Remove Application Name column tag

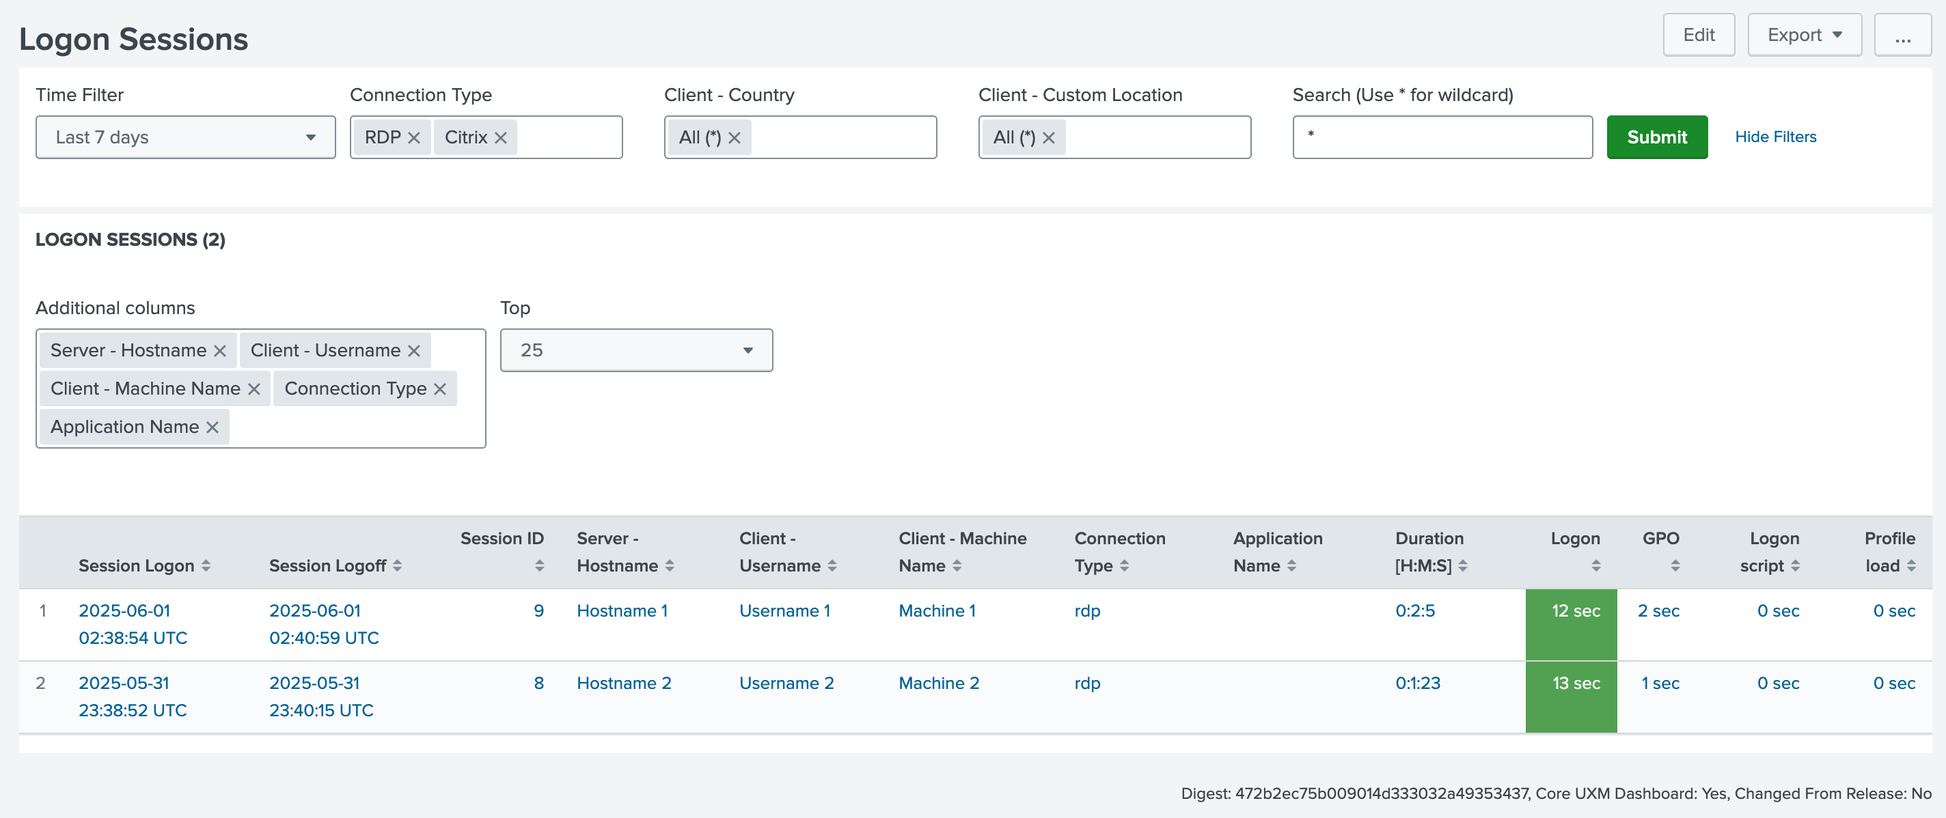point(213,427)
